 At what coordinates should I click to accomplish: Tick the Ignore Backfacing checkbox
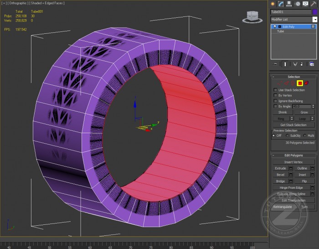(x=275, y=101)
